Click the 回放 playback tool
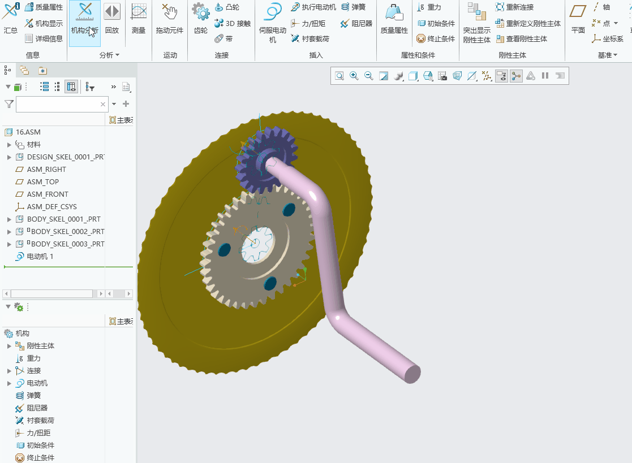632x463 pixels. pyautogui.click(x=111, y=19)
